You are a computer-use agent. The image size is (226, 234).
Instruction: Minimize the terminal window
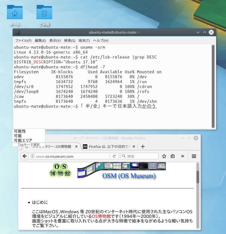tap(198, 32)
